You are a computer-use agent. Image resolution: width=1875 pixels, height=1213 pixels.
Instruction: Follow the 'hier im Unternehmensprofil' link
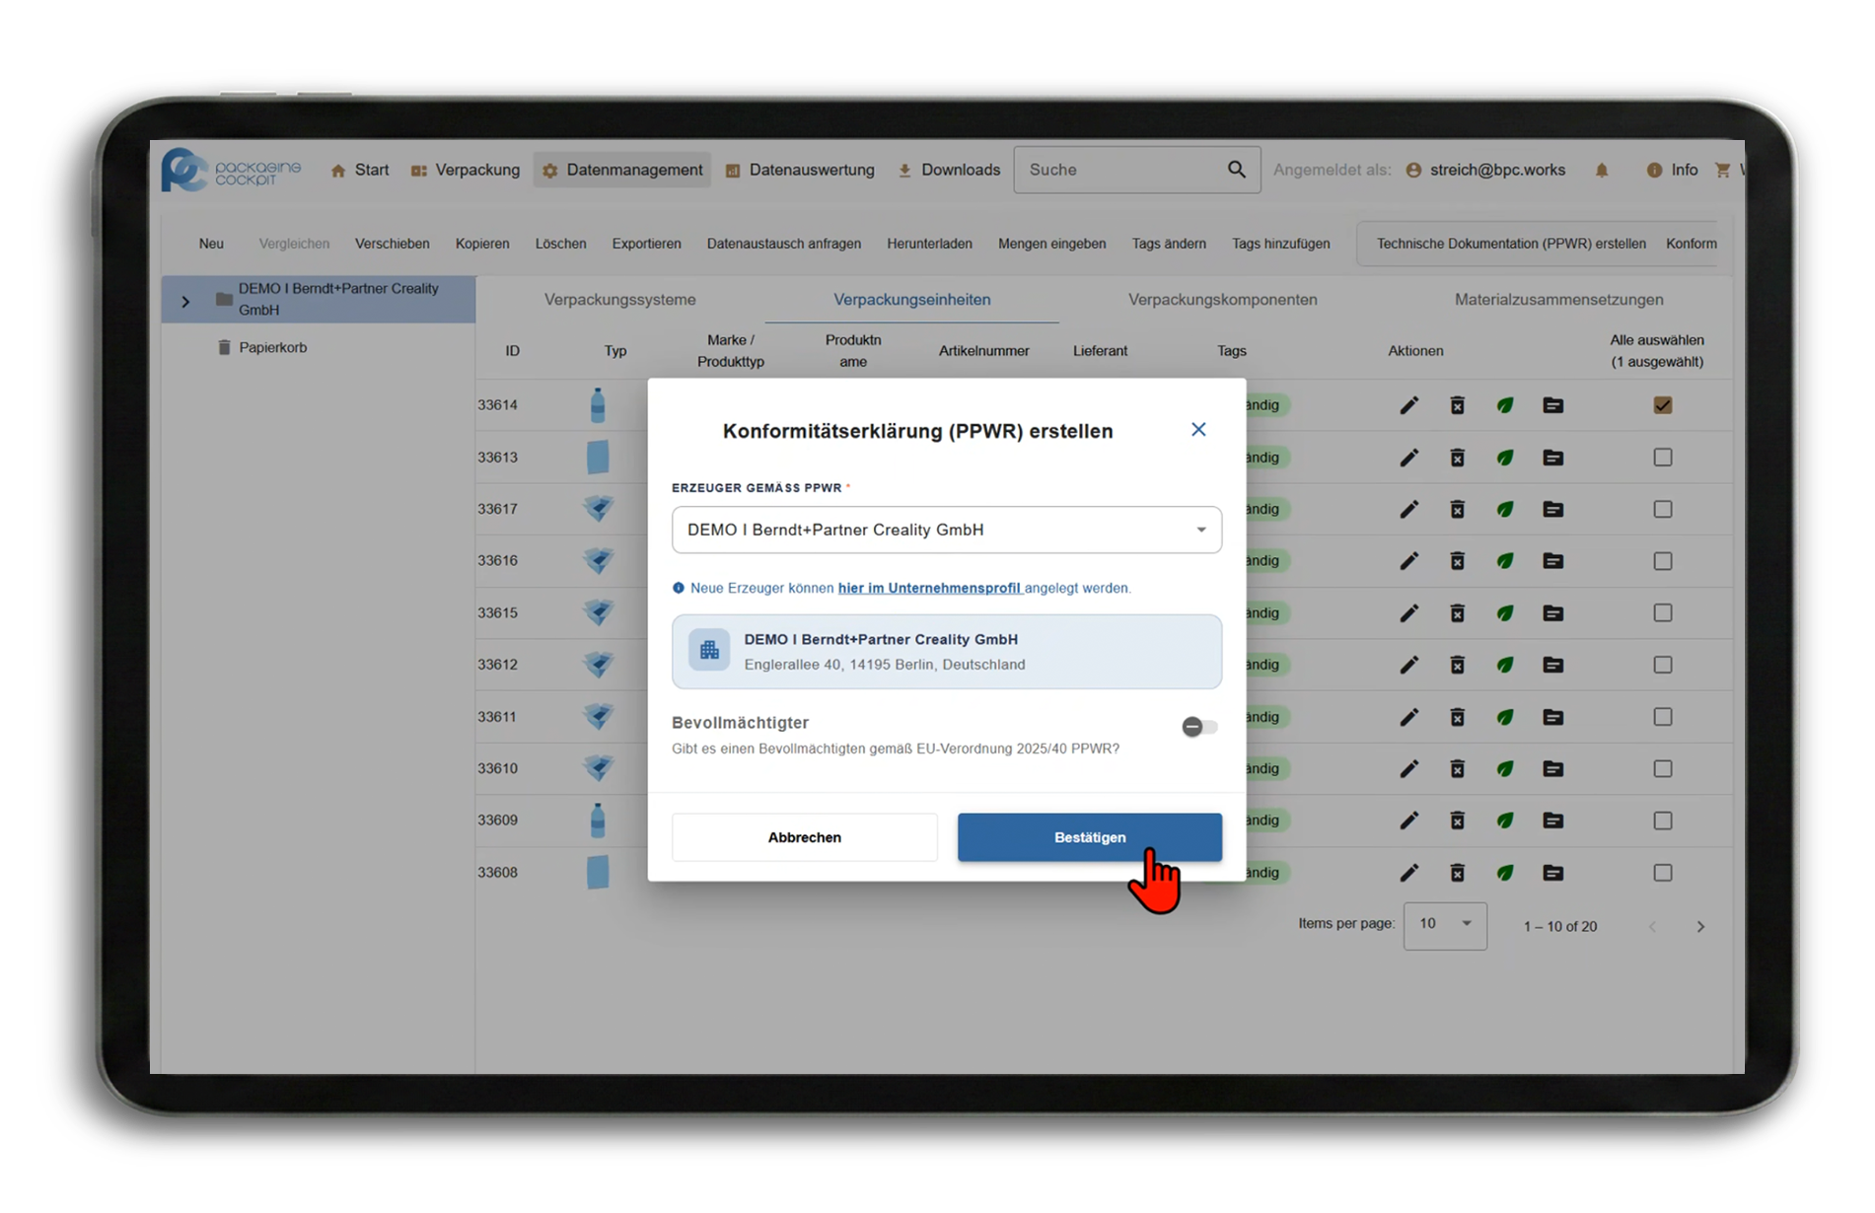coord(929,588)
